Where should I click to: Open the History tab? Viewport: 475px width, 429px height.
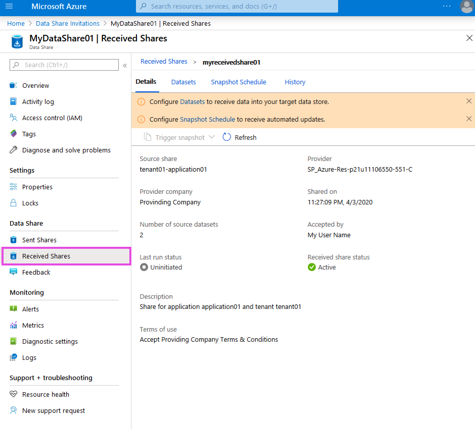[x=295, y=82]
